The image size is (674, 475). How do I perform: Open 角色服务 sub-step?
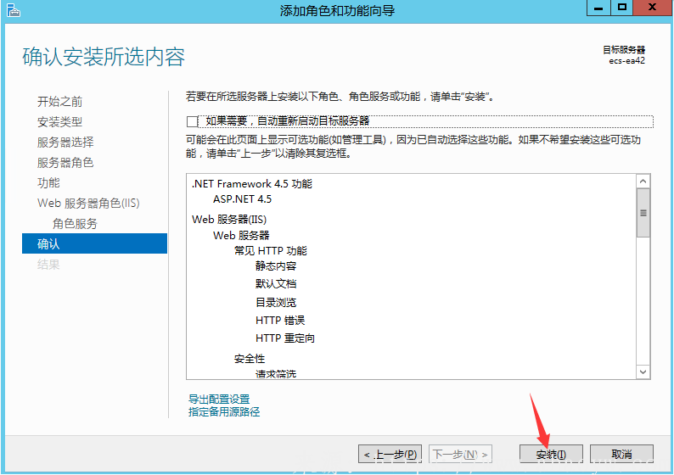(75, 224)
